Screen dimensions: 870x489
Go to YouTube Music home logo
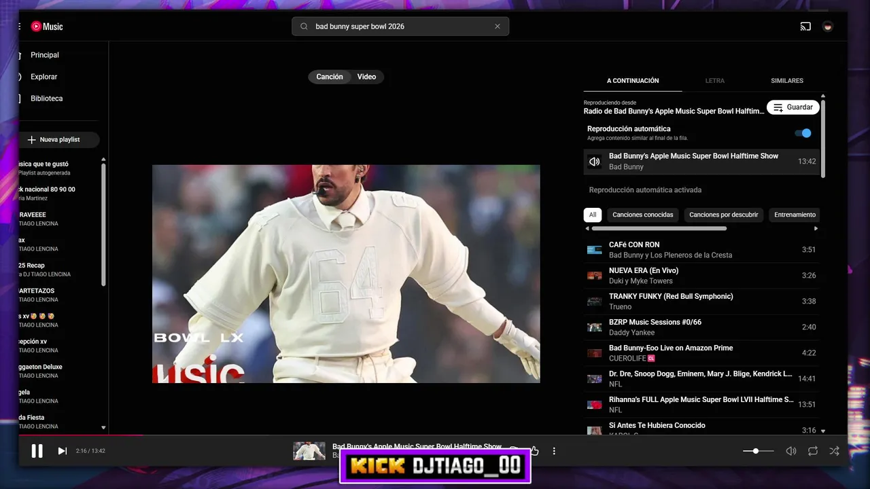47,26
